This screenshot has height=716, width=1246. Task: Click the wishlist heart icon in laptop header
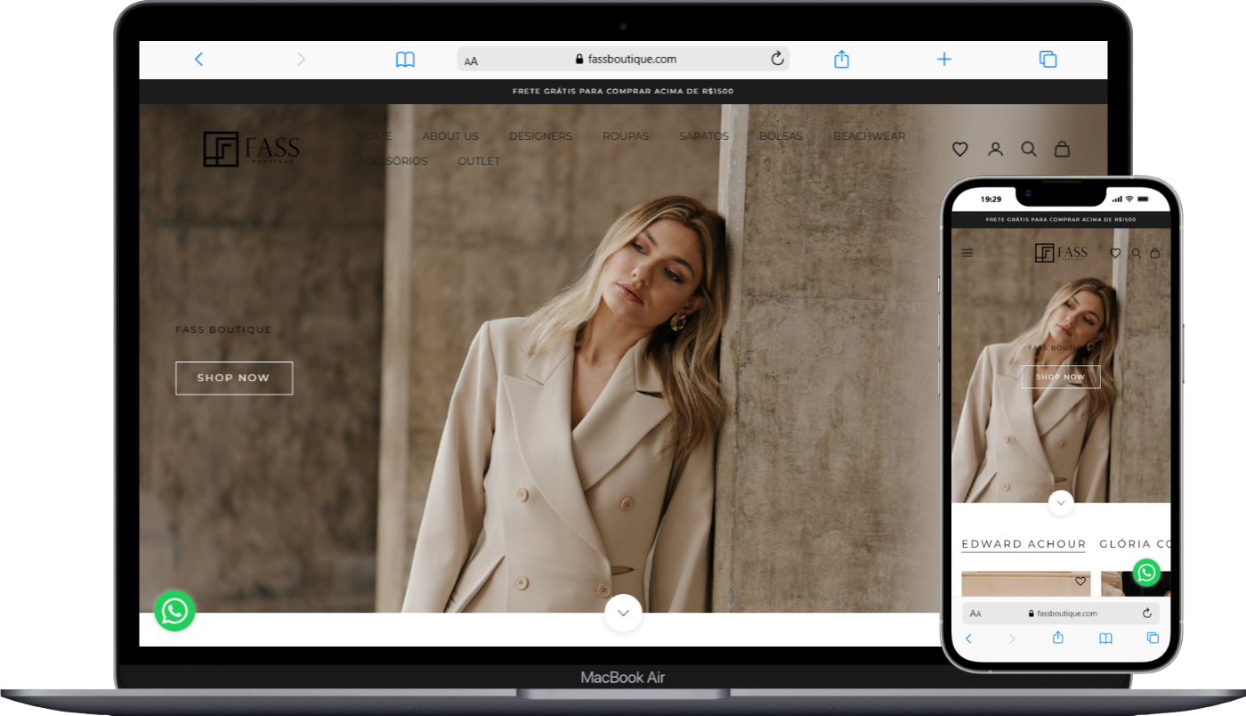point(959,150)
